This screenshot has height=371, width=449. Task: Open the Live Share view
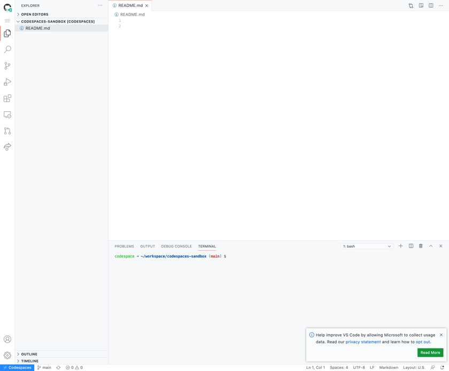(x=7, y=147)
